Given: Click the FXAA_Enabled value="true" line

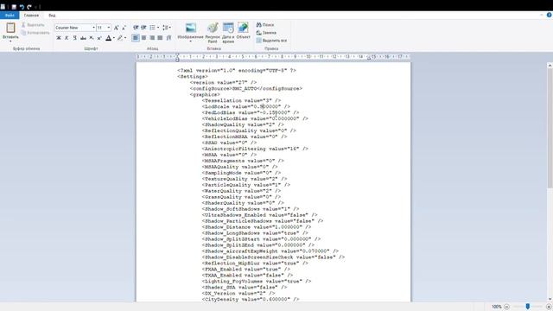Looking at the screenshot, I should [246, 270].
